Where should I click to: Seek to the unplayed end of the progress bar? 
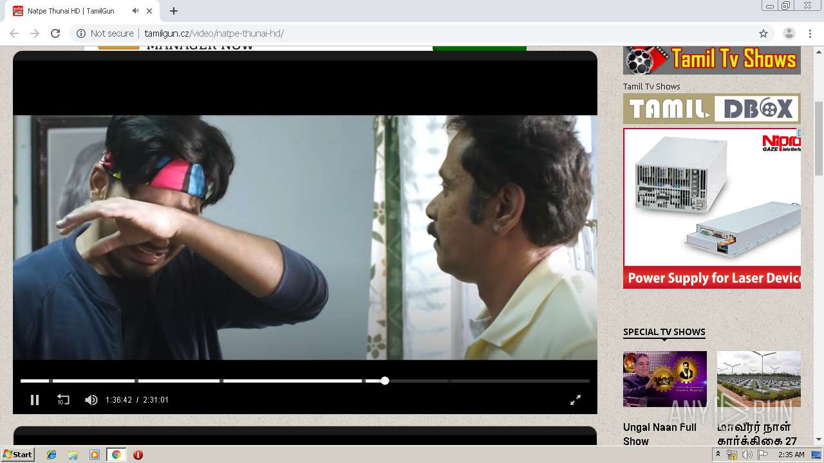click(x=520, y=381)
